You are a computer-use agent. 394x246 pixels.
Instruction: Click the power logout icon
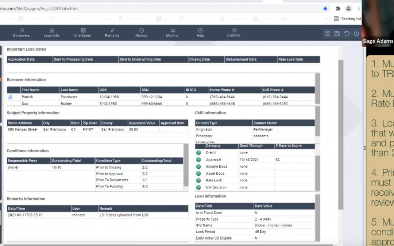click(356, 34)
